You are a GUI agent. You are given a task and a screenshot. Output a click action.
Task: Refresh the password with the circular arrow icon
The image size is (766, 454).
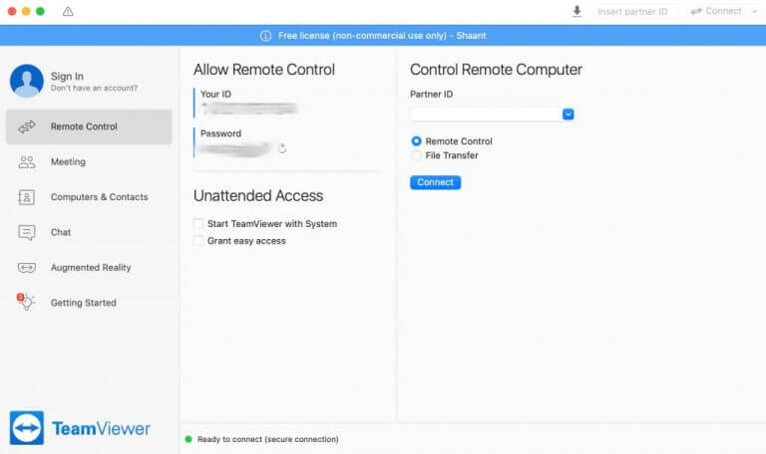pyautogui.click(x=282, y=148)
